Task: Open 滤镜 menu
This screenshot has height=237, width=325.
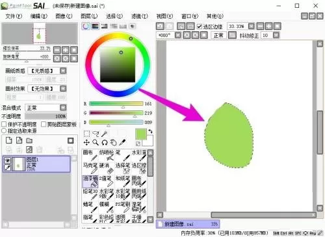Action: click(x=140, y=16)
